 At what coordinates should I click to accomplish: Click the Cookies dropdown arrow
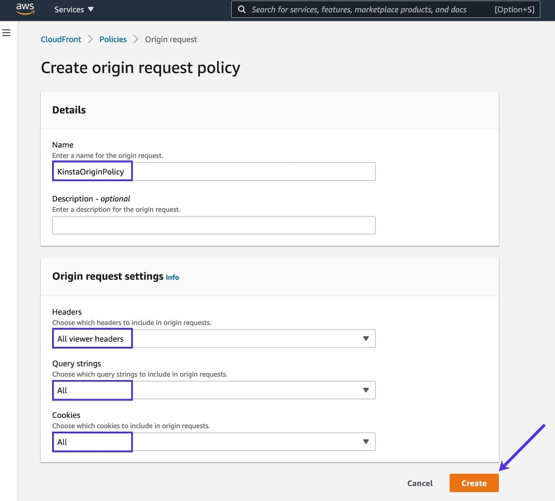click(x=366, y=441)
